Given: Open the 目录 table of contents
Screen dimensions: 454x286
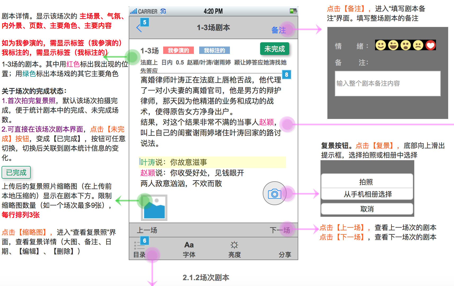Looking at the screenshot, I should (139, 250).
